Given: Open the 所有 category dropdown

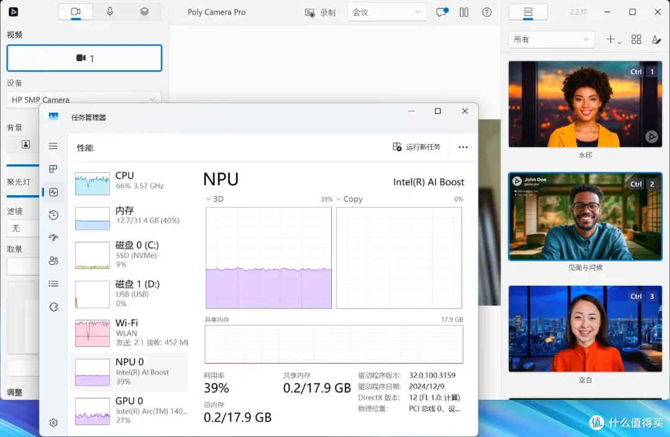Looking at the screenshot, I should pos(552,40).
